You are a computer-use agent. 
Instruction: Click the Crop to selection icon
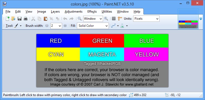click(51, 19)
